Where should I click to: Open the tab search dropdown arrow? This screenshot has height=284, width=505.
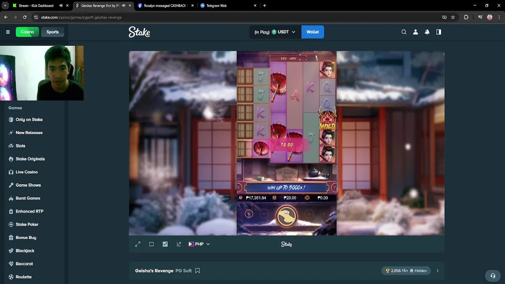(x=5, y=6)
